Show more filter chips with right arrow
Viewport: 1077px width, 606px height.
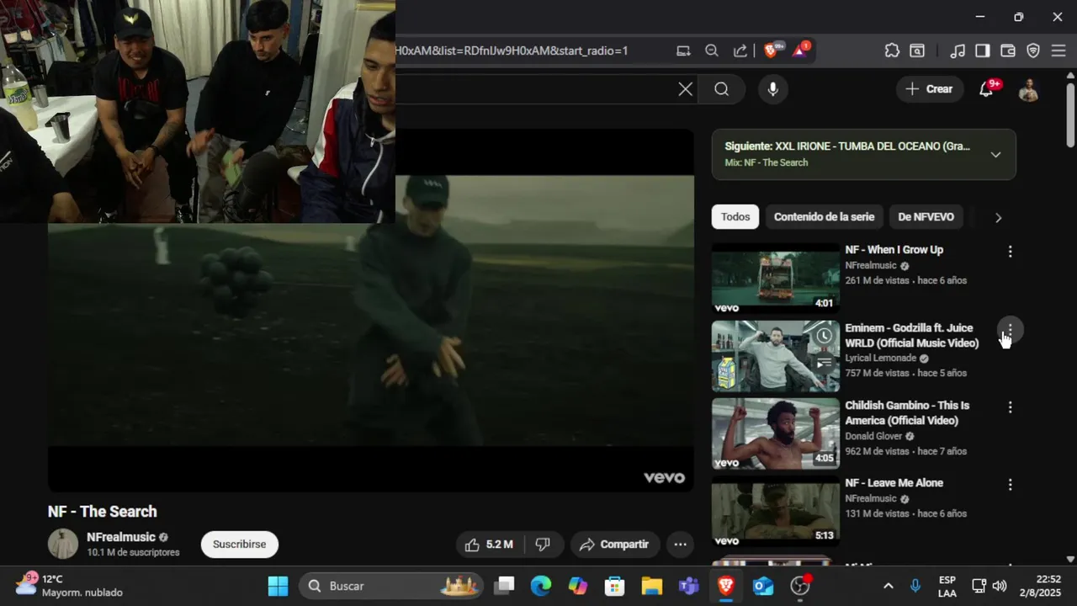pyautogui.click(x=998, y=218)
